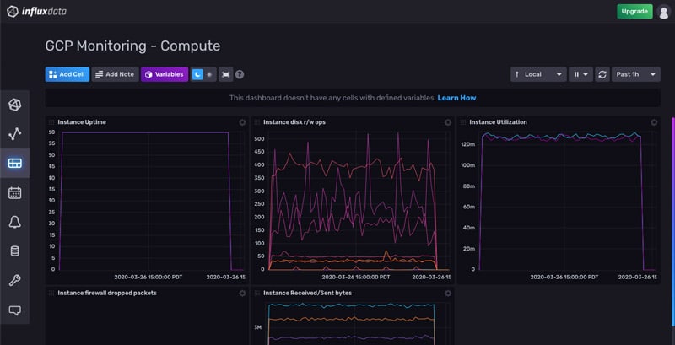Open Settings wrench icon in sidebar
The image size is (675, 345).
pos(14,281)
